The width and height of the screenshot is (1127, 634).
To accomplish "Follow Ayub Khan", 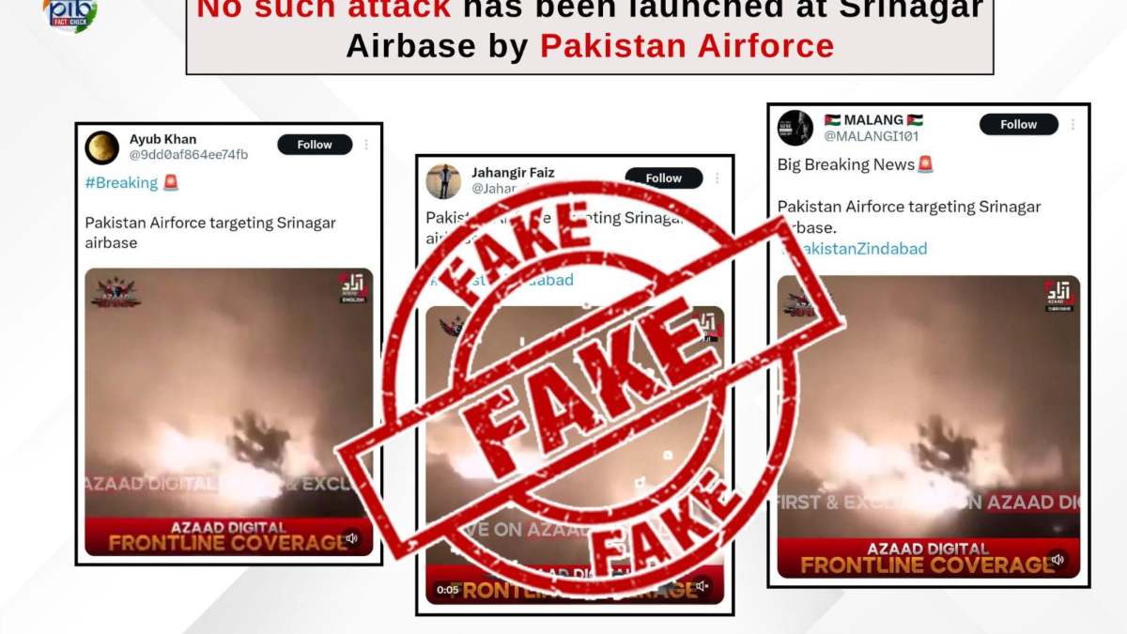I will click(315, 145).
